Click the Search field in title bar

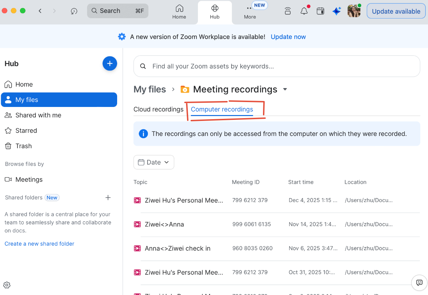[117, 11]
